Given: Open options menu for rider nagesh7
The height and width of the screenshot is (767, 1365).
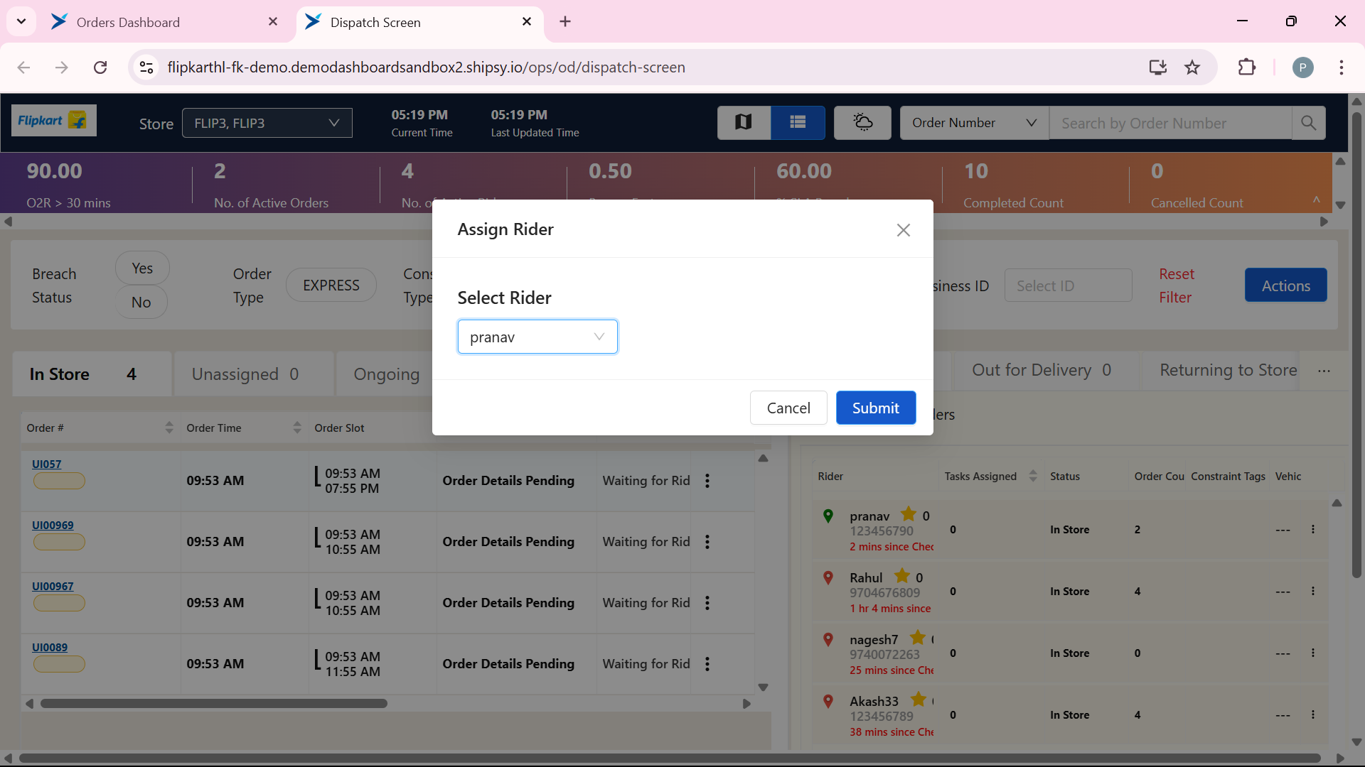Looking at the screenshot, I should [x=1312, y=653].
